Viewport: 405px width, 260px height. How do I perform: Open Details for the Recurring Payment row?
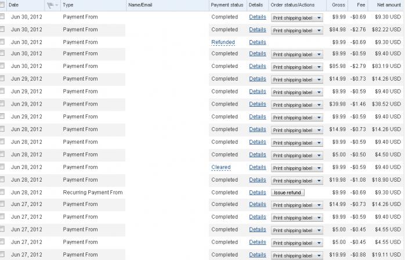258,192
